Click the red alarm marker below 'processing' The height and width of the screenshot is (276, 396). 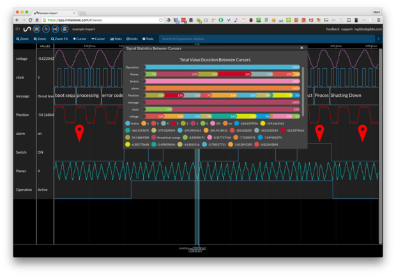80,133
